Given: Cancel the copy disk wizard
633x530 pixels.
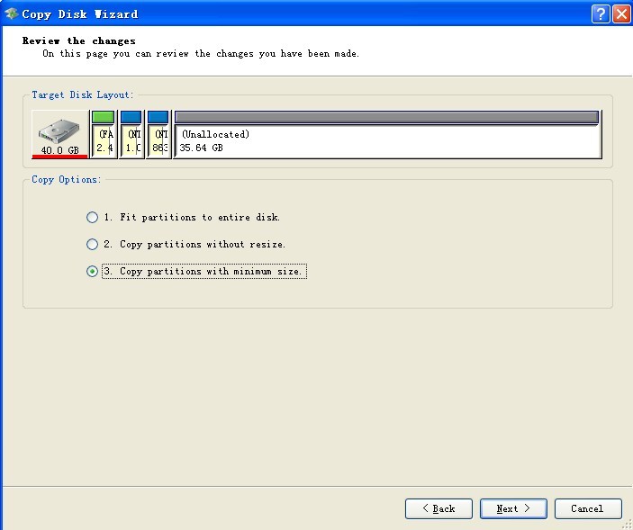Looking at the screenshot, I should [588, 508].
